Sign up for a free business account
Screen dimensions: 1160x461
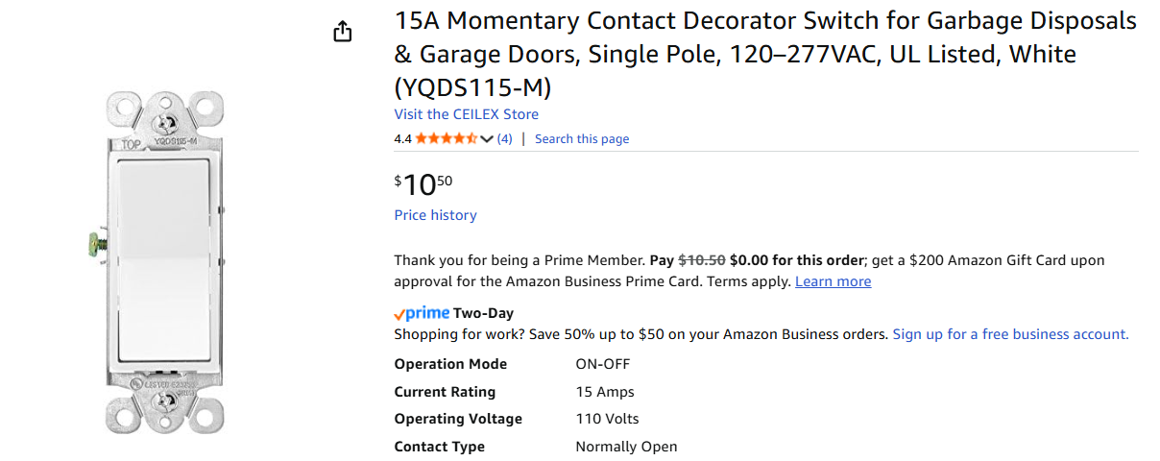[x=1010, y=334]
